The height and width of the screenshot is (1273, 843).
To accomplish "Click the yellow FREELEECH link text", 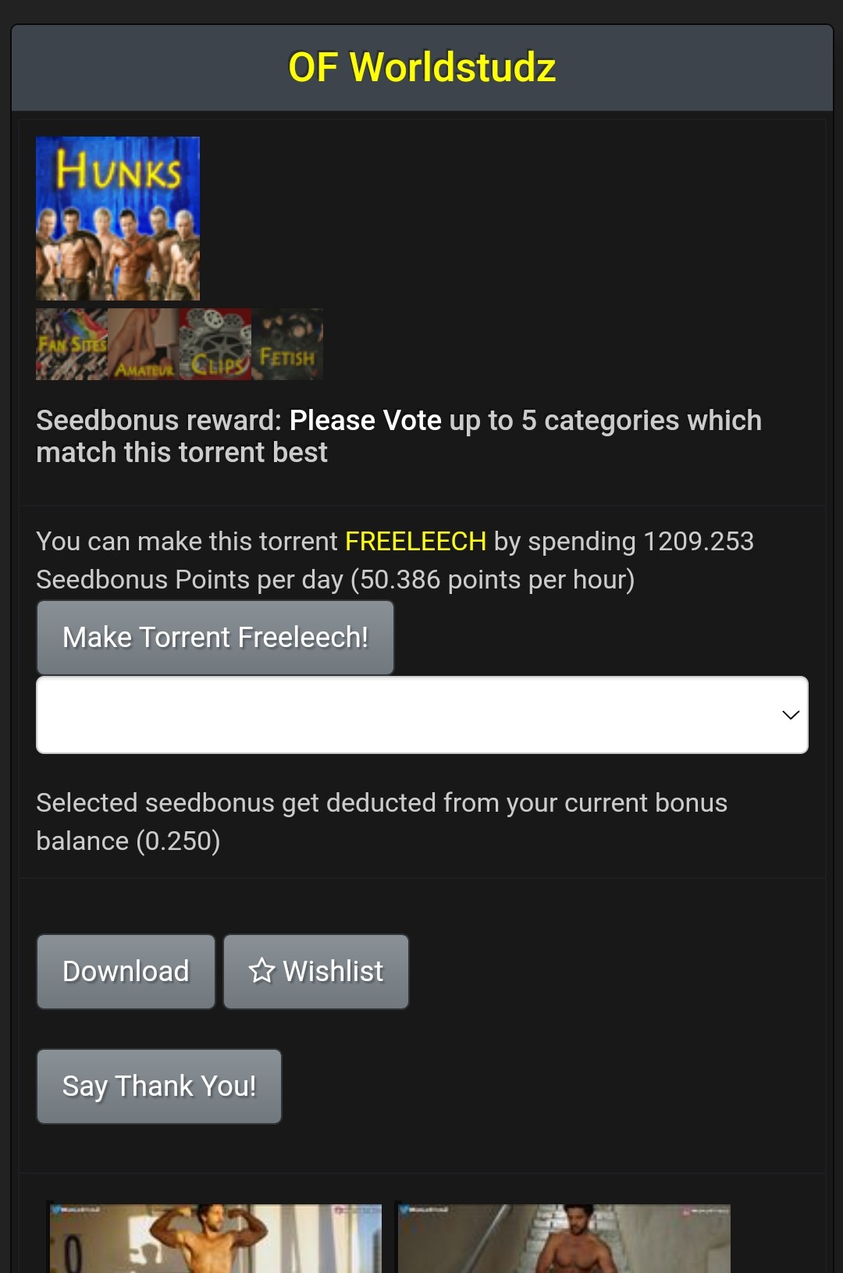I will 415,541.
